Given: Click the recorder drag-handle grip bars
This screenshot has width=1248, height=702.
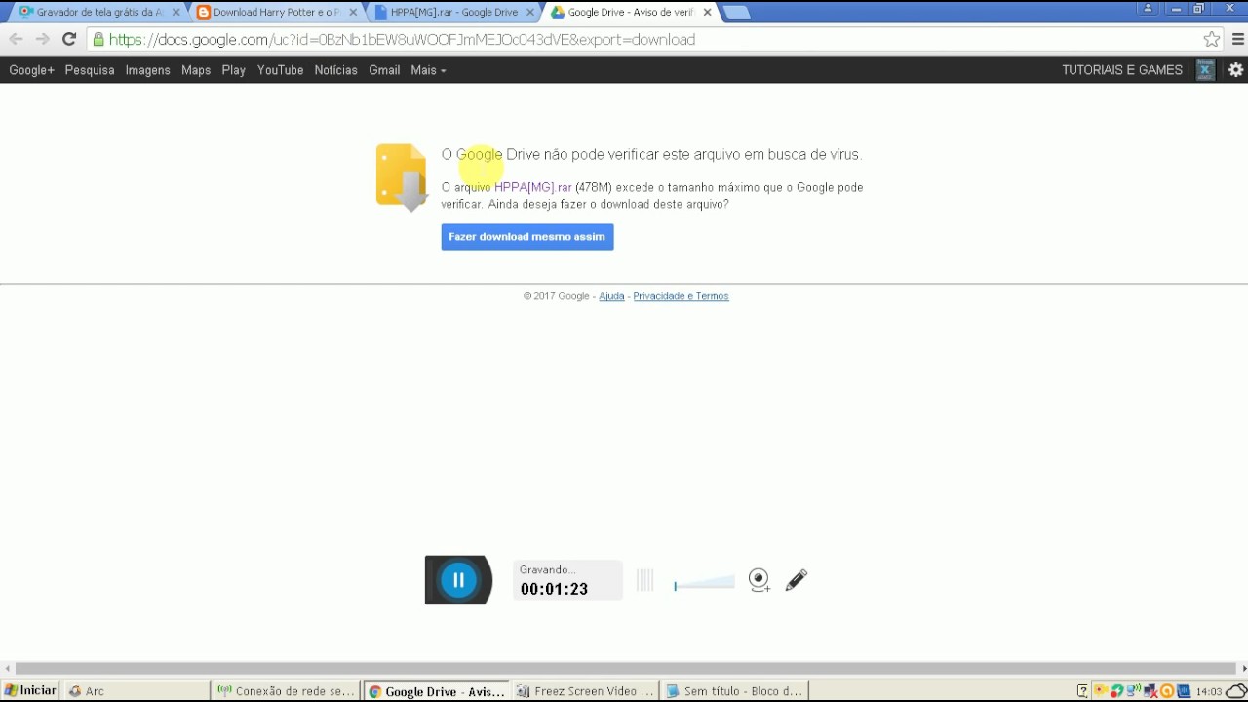Looking at the screenshot, I should point(644,580).
